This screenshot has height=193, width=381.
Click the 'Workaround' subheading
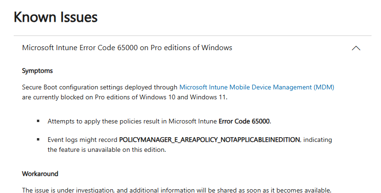tap(40, 174)
